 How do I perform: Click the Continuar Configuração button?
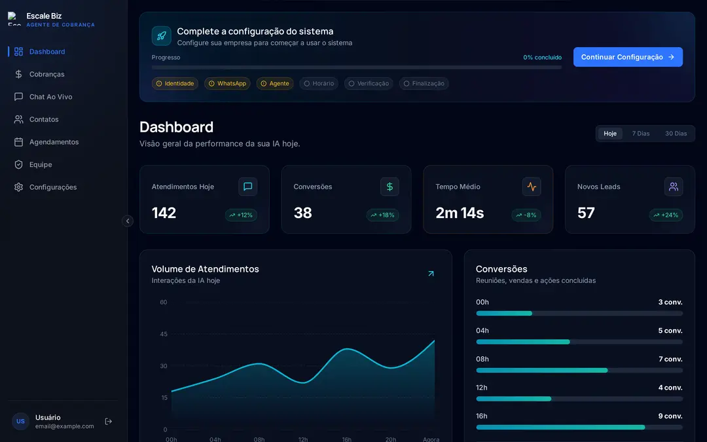tap(628, 57)
